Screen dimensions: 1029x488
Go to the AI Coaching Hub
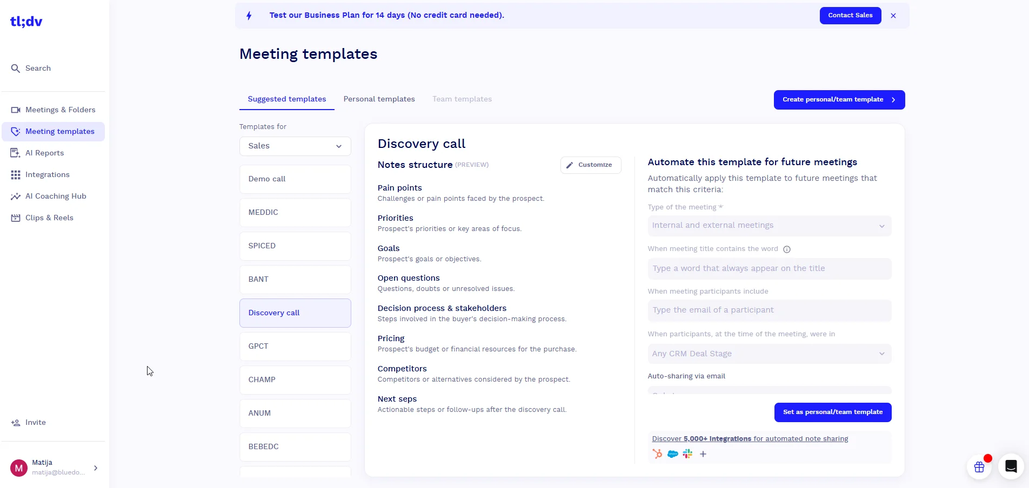point(16,196)
